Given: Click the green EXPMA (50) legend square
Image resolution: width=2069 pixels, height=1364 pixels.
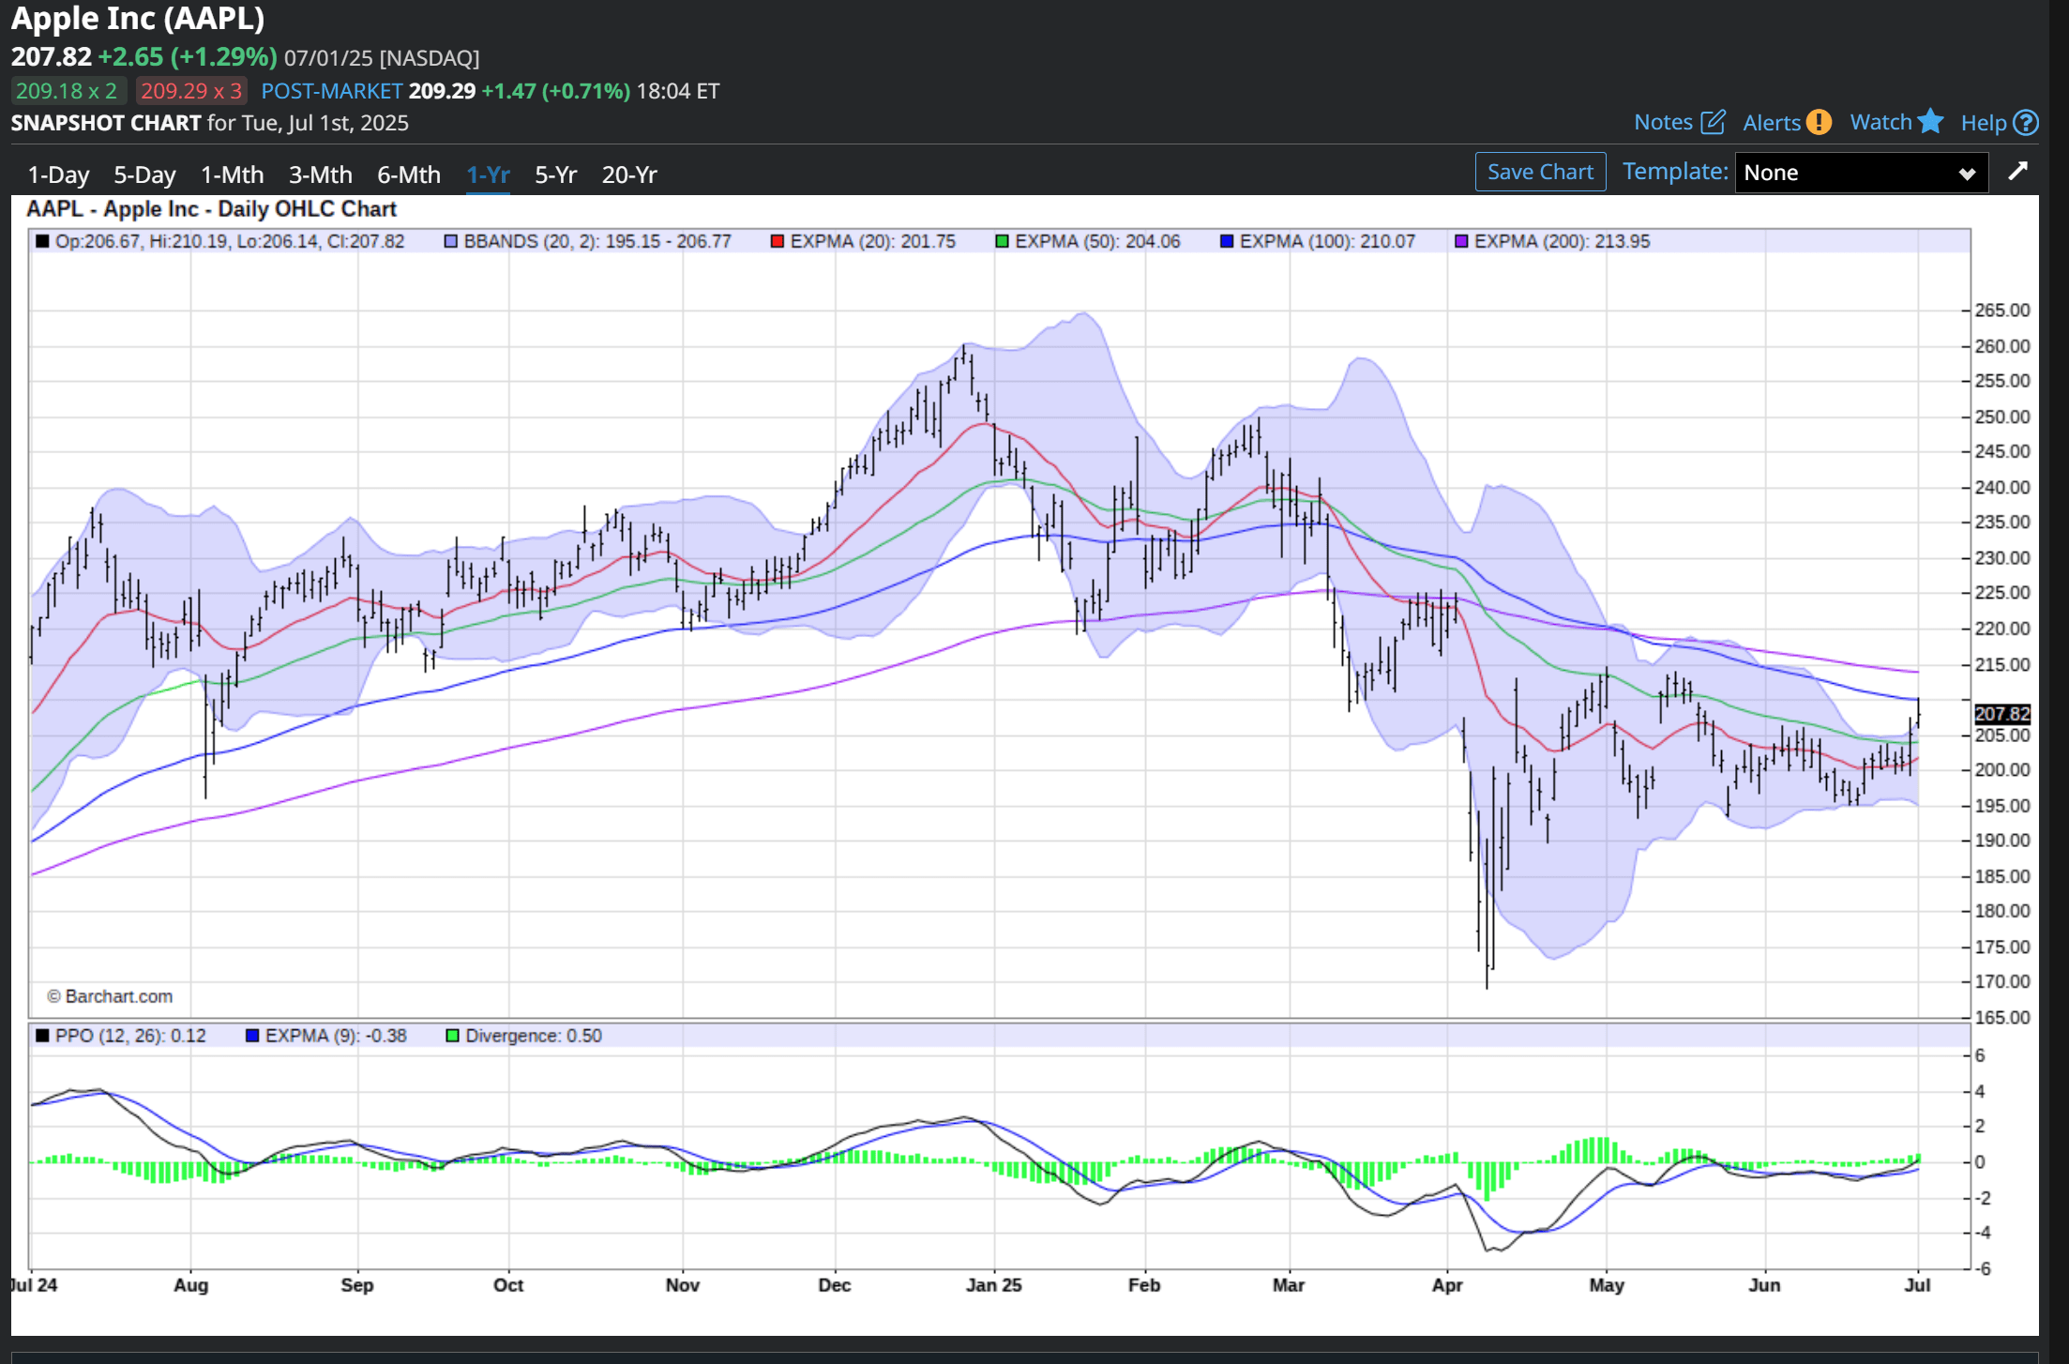Looking at the screenshot, I should [1002, 242].
